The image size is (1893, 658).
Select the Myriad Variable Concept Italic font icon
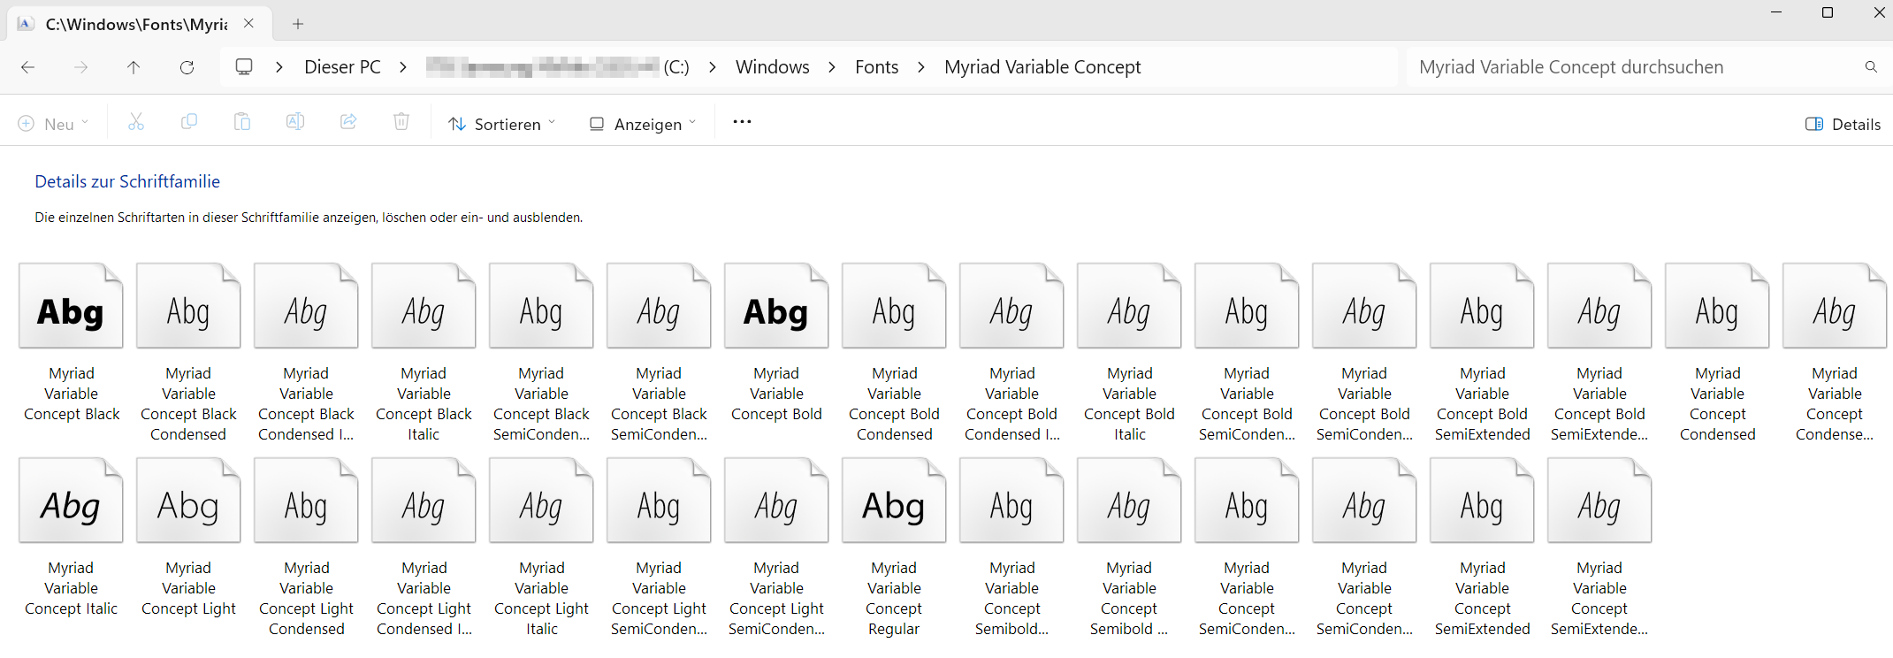(71, 501)
